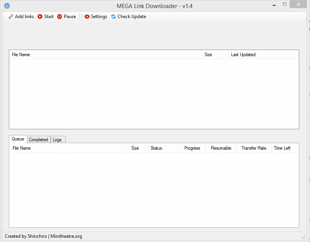Click the Add links chain icon

[11, 17]
